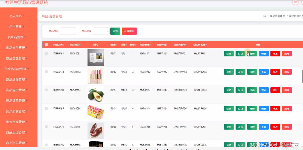Click 商品价格5 cell text
The image size is (303, 150).
145,127
